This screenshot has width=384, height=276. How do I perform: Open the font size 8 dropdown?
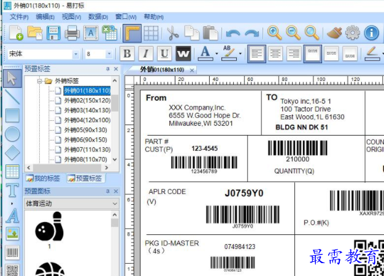pos(109,54)
